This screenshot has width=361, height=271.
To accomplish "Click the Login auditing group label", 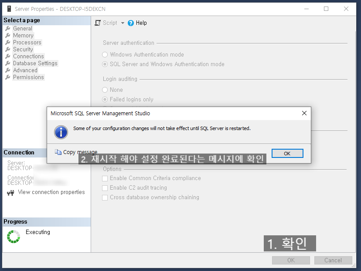I will point(120,79).
